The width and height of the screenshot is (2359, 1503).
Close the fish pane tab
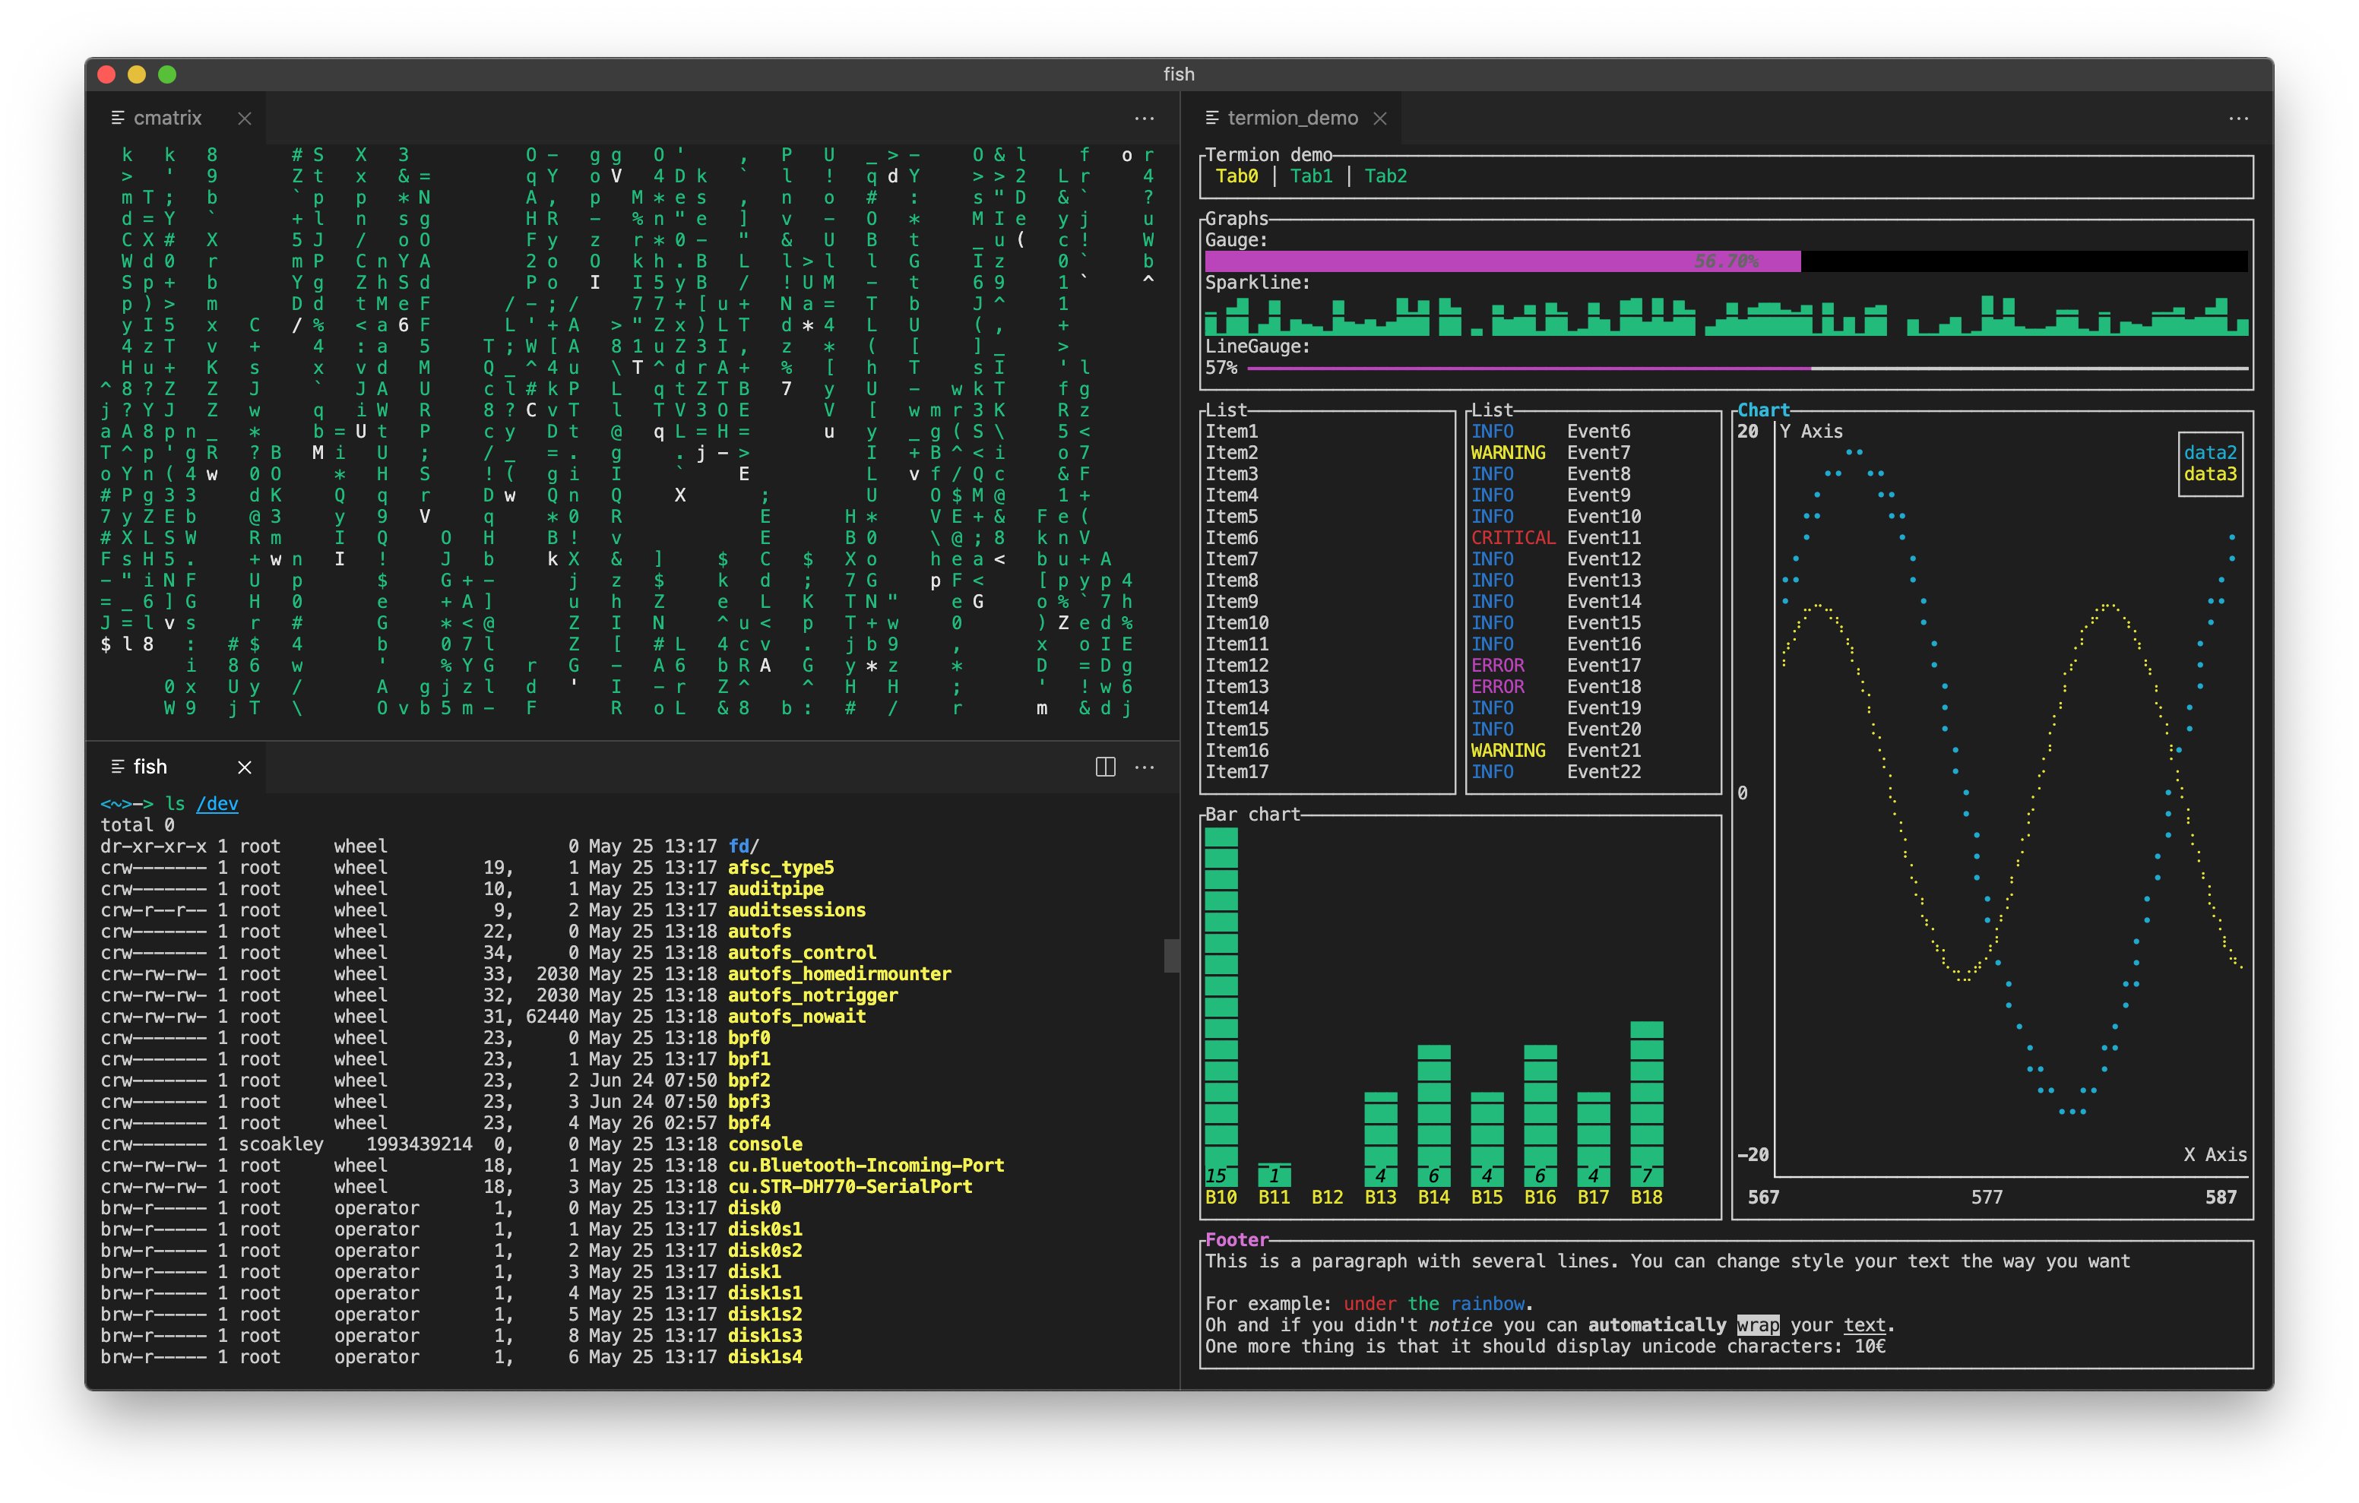click(x=244, y=767)
